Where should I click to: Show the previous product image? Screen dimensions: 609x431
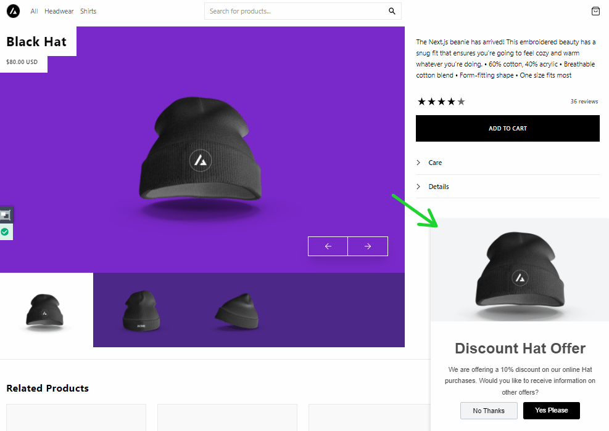328,246
